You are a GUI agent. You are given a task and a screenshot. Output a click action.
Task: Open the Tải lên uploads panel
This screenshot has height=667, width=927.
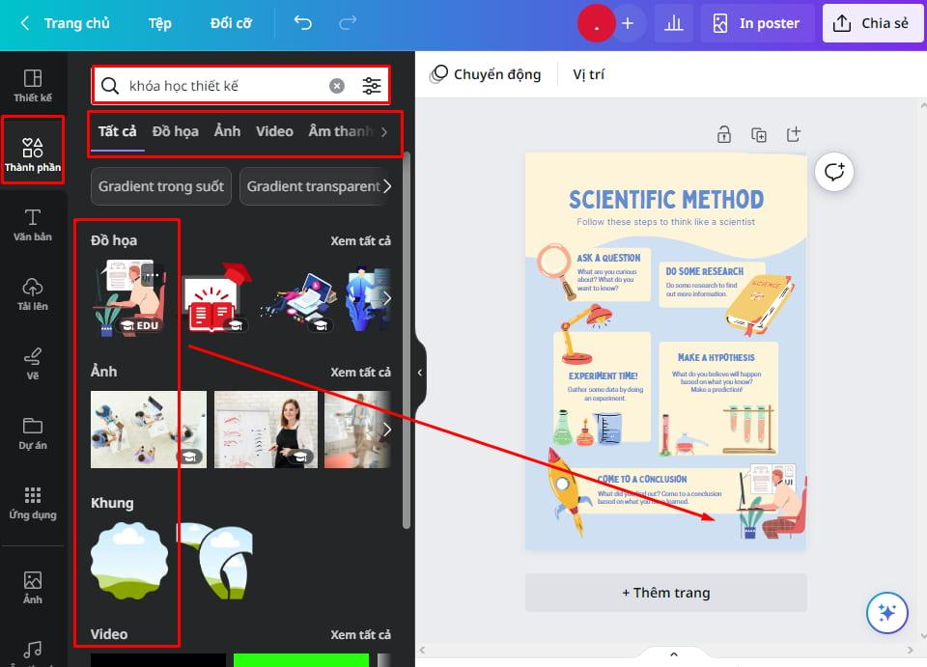pos(33,294)
